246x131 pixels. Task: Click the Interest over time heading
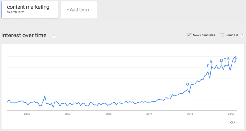click(24, 36)
